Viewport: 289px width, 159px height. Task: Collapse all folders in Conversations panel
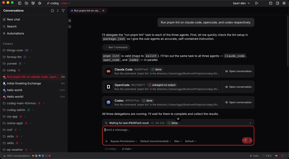58,11
